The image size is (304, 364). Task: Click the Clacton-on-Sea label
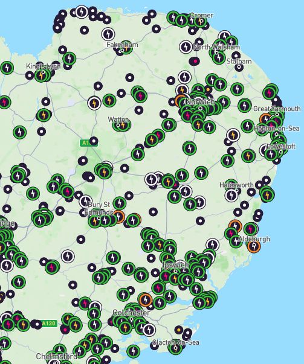point(176,342)
